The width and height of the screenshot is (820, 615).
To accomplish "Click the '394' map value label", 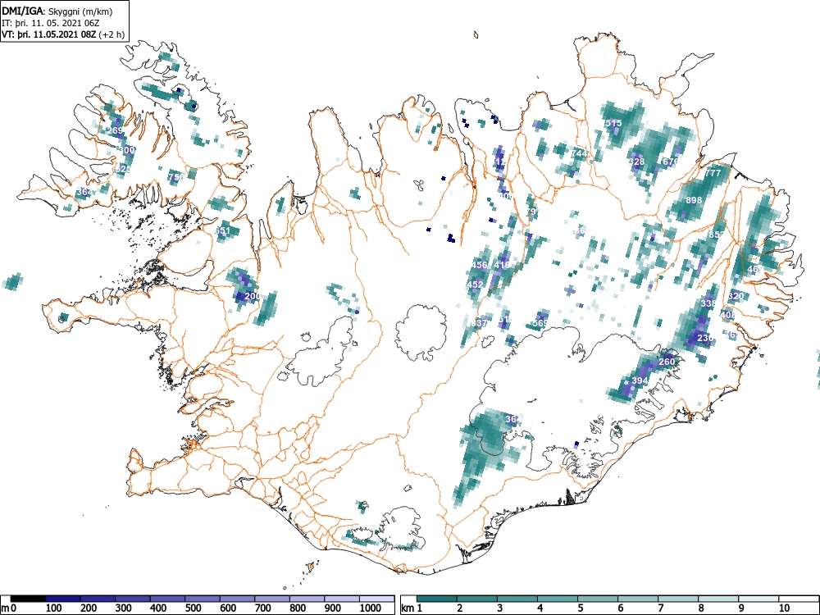I will 640,380.
